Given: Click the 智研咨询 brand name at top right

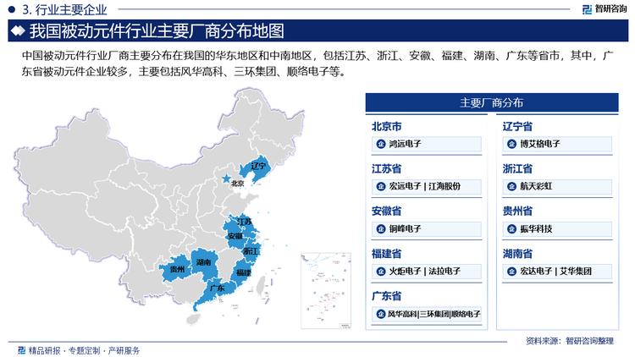Looking at the screenshot, I should [610, 9].
